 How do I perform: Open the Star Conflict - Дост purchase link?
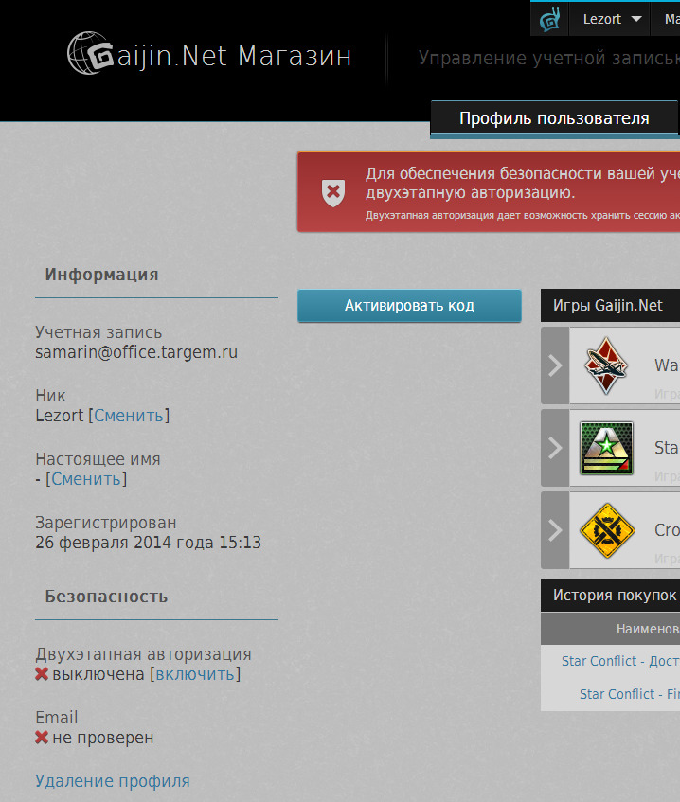coord(620,661)
